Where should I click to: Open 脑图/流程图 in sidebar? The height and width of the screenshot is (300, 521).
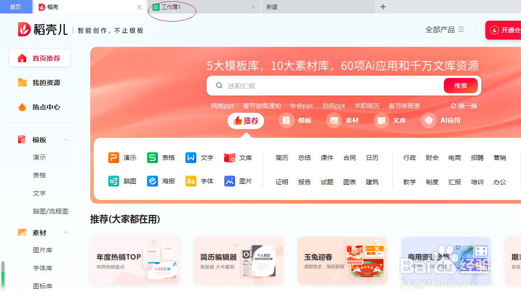coord(51,211)
